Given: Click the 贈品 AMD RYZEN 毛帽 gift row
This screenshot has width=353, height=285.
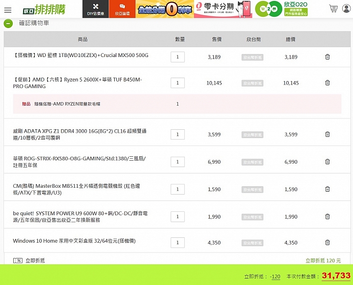Looking at the screenshot, I should coord(177,104).
